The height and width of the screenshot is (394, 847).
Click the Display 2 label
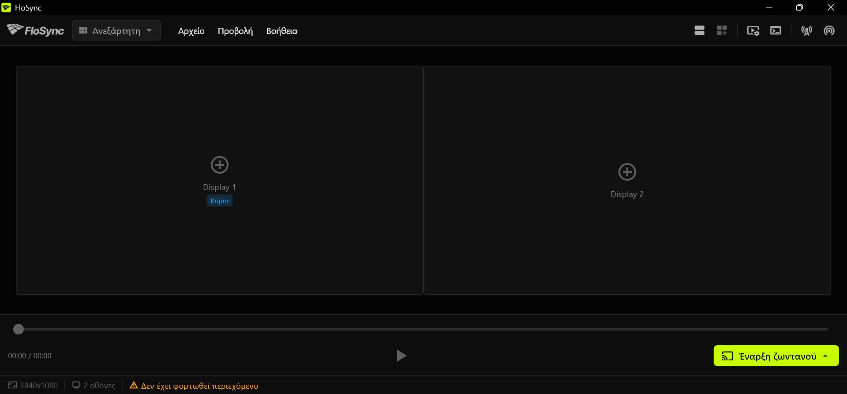[627, 194]
